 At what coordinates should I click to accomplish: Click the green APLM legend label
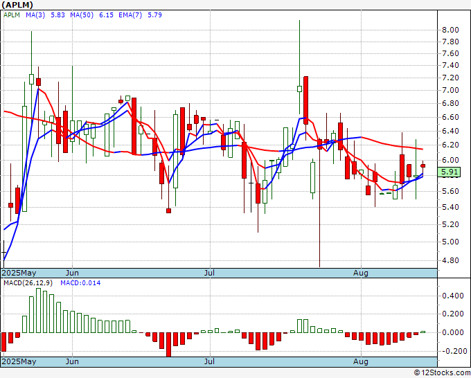click(11, 15)
